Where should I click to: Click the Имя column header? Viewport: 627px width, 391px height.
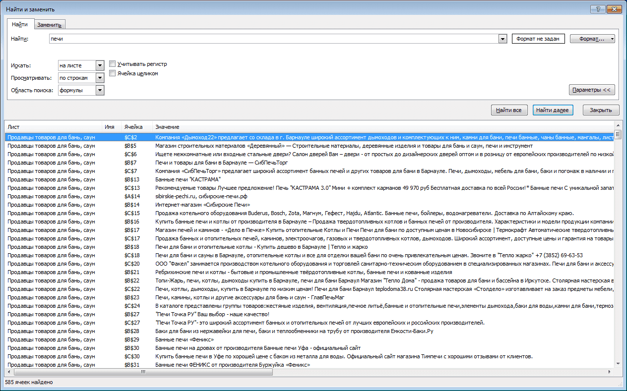[x=112, y=127]
